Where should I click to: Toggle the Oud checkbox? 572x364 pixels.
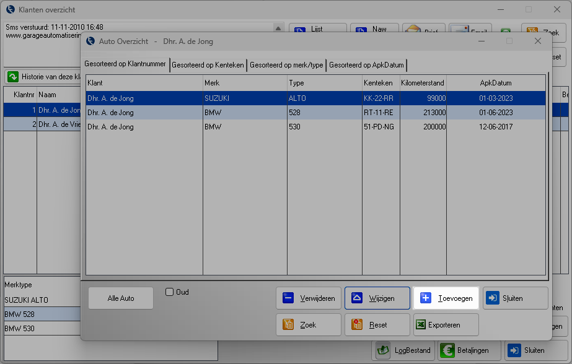pyautogui.click(x=170, y=292)
